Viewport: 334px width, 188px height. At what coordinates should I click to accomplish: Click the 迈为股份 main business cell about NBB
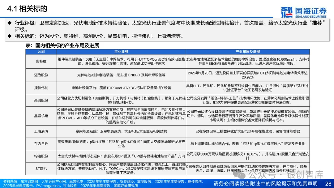[121, 75]
